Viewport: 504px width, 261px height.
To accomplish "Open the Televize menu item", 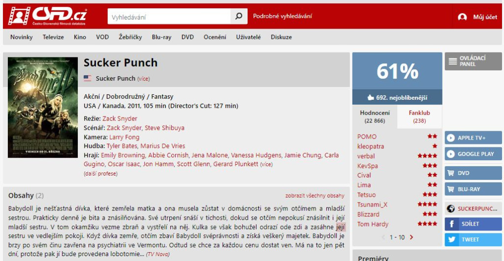I will pyautogui.click(x=53, y=37).
